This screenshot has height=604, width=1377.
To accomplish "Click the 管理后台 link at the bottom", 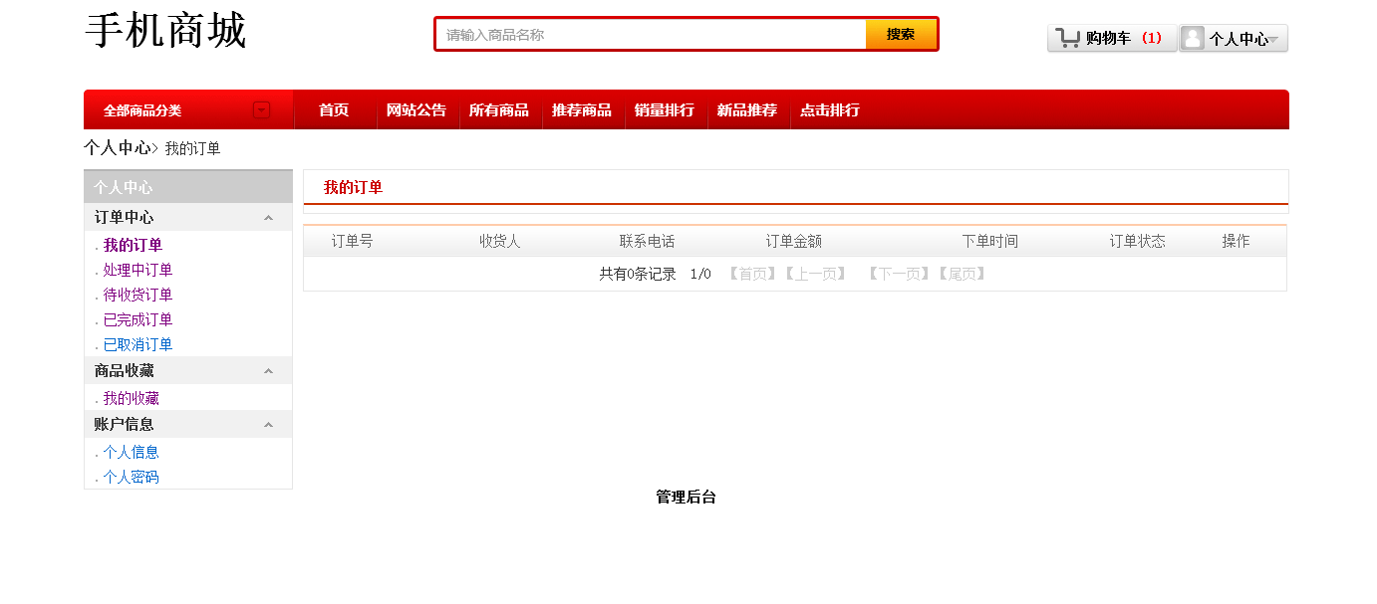I will click(686, 498).
